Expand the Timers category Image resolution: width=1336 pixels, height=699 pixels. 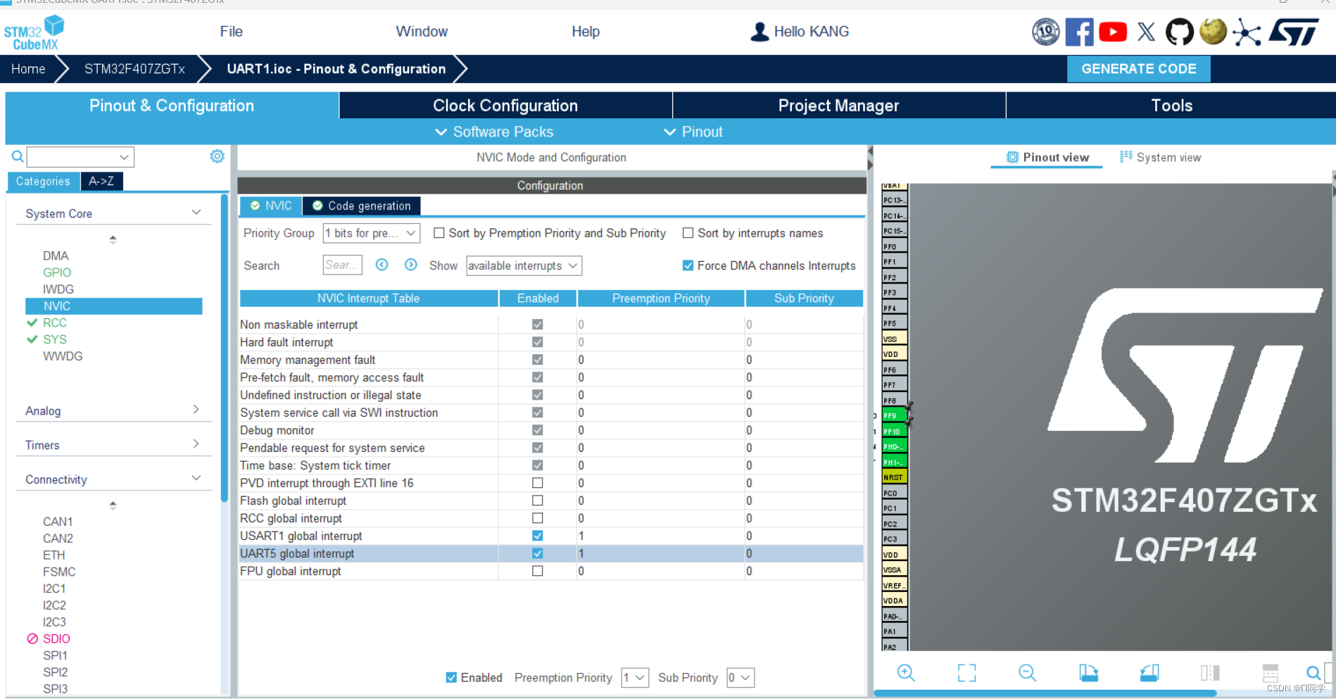(x=196, y=444)
